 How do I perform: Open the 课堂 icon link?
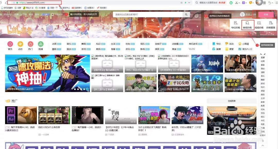229,49
